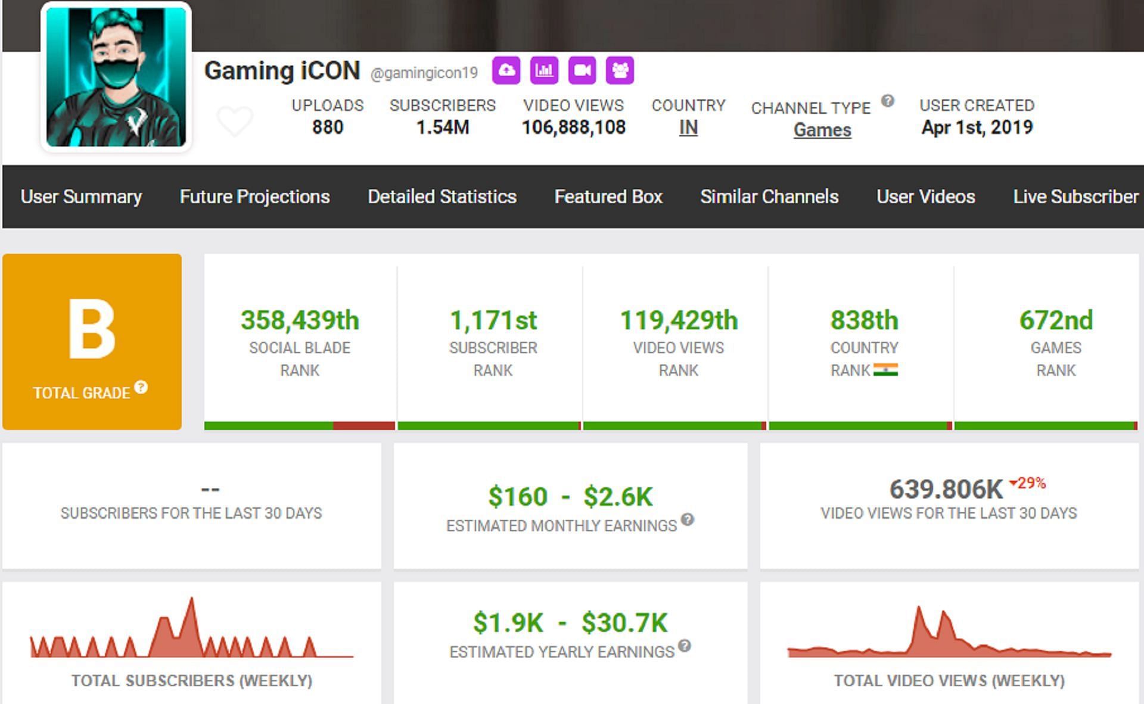1144x704 pixels.
Task: Open the Similar Channels tab
Action: pyautogui.click(x=769, y=197)
